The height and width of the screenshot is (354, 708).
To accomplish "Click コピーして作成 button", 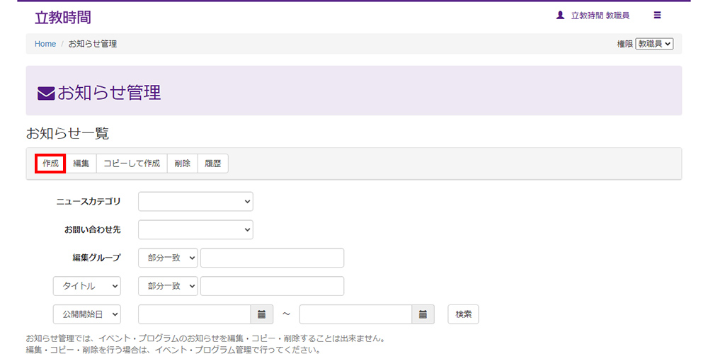I will coord(132,164).
